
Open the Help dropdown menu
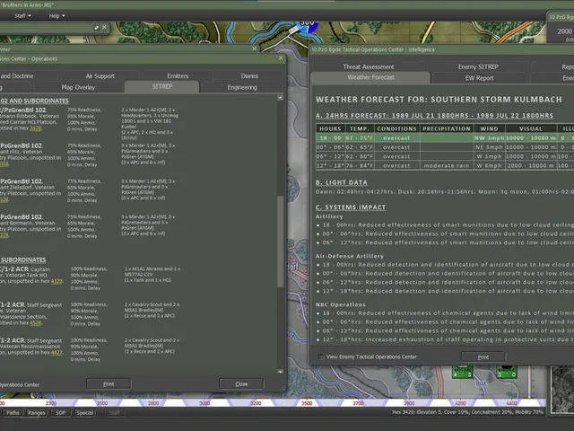coord(57,16)
